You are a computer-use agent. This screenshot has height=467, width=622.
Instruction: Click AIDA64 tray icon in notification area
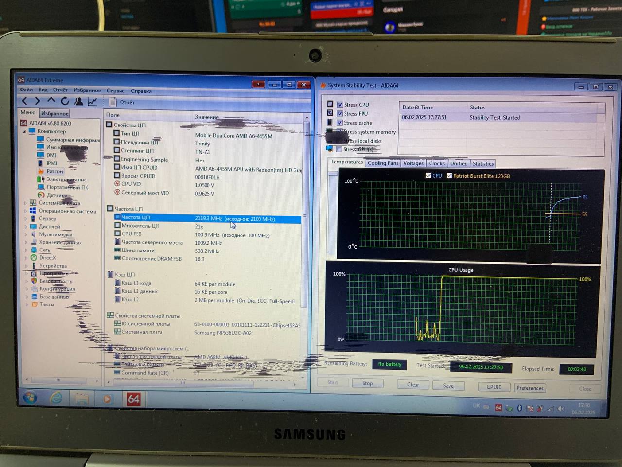[x=498, y=408]
